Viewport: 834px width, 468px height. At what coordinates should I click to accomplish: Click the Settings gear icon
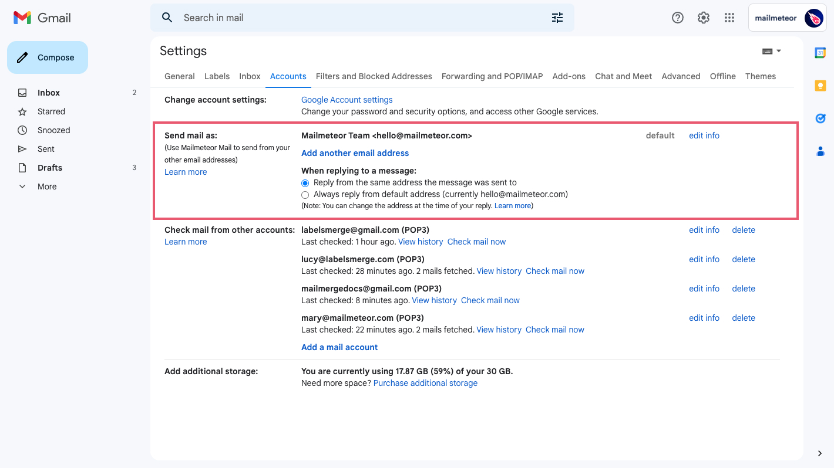[x=704, y=18]
